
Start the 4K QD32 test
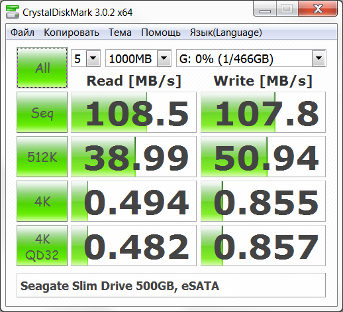point(42,246)
